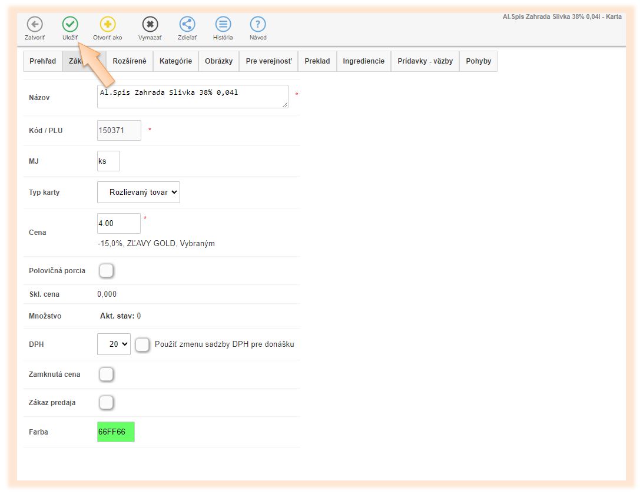Screen dimensions: 640x494
Task: Open the Kategórie tab
Action: click(x=175, y=61)
